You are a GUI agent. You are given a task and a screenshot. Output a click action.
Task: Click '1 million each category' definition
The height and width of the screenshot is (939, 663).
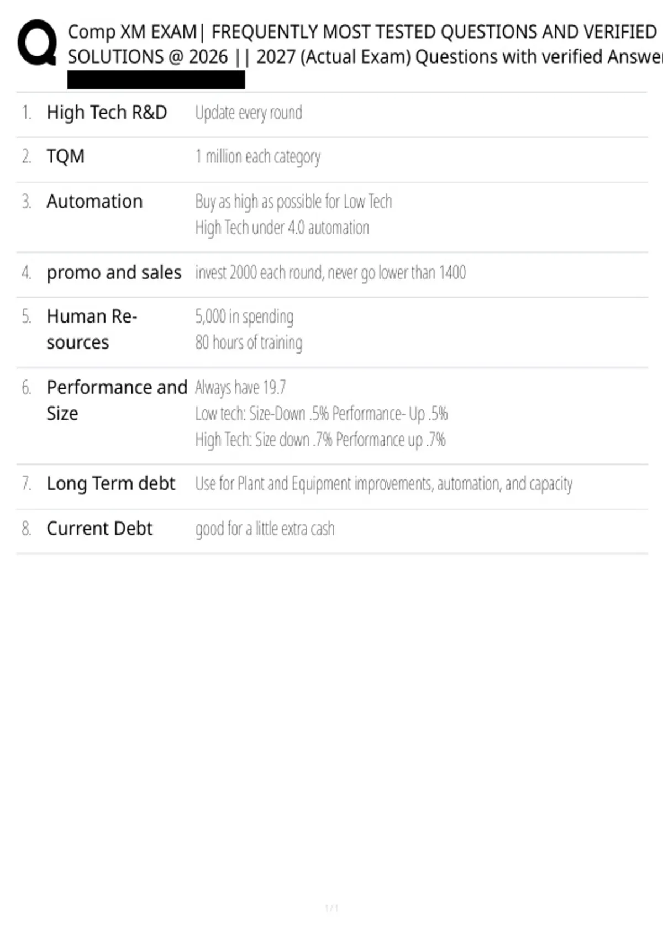pyautogui.click(x=257, y=157)
